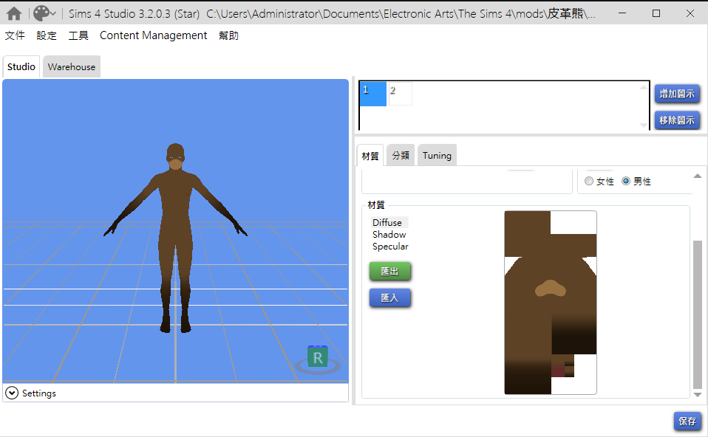This screenshot has height=437, width=708.
Task: Click the 增加圖示 button
Action: [x=677, y=94]
